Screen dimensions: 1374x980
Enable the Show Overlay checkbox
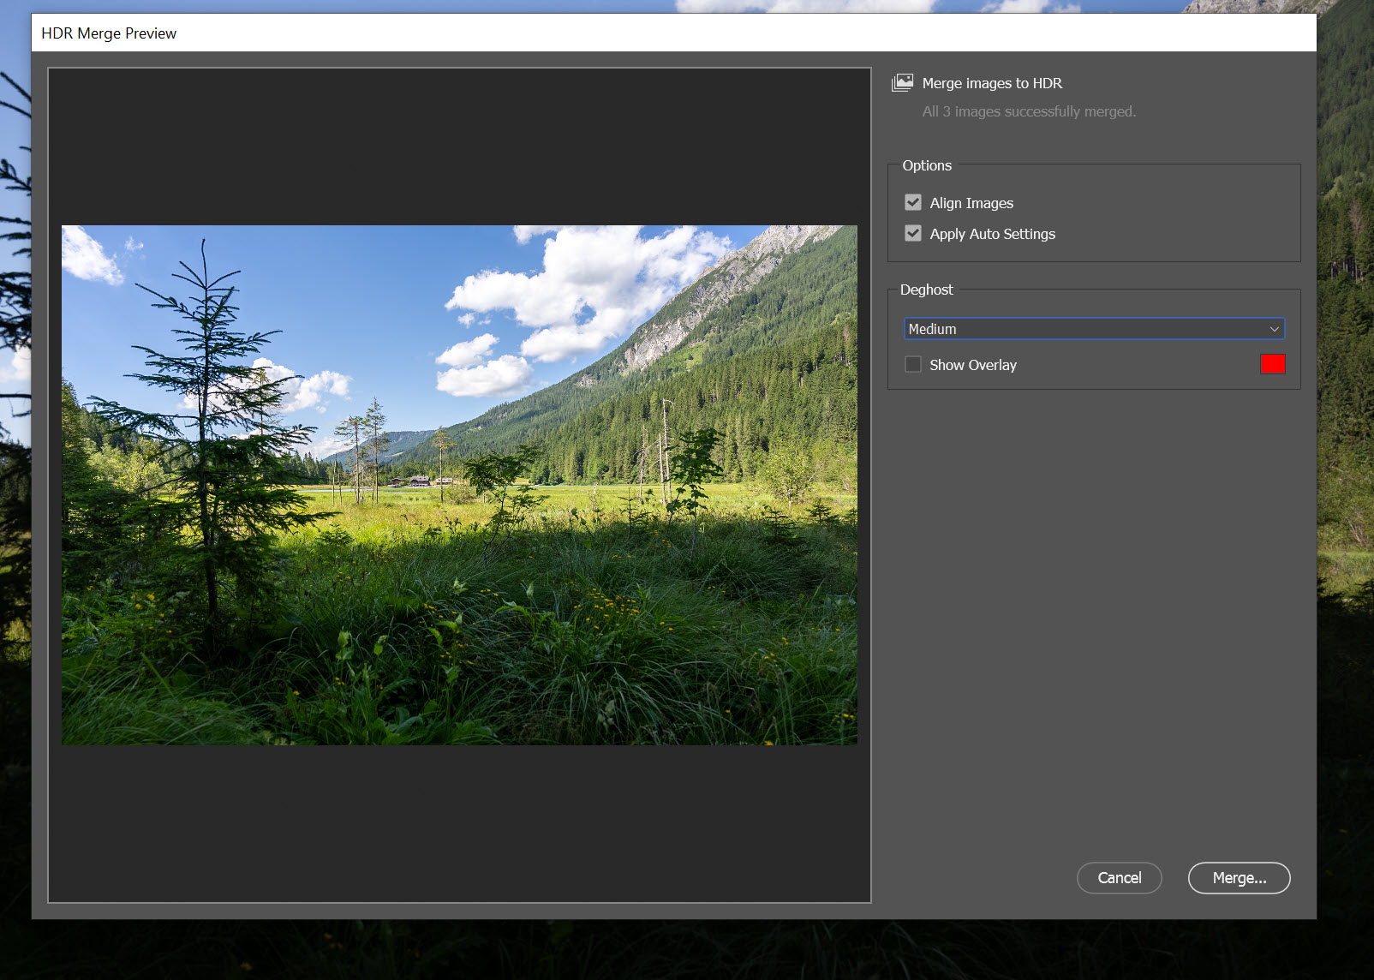tap(913, 364)
